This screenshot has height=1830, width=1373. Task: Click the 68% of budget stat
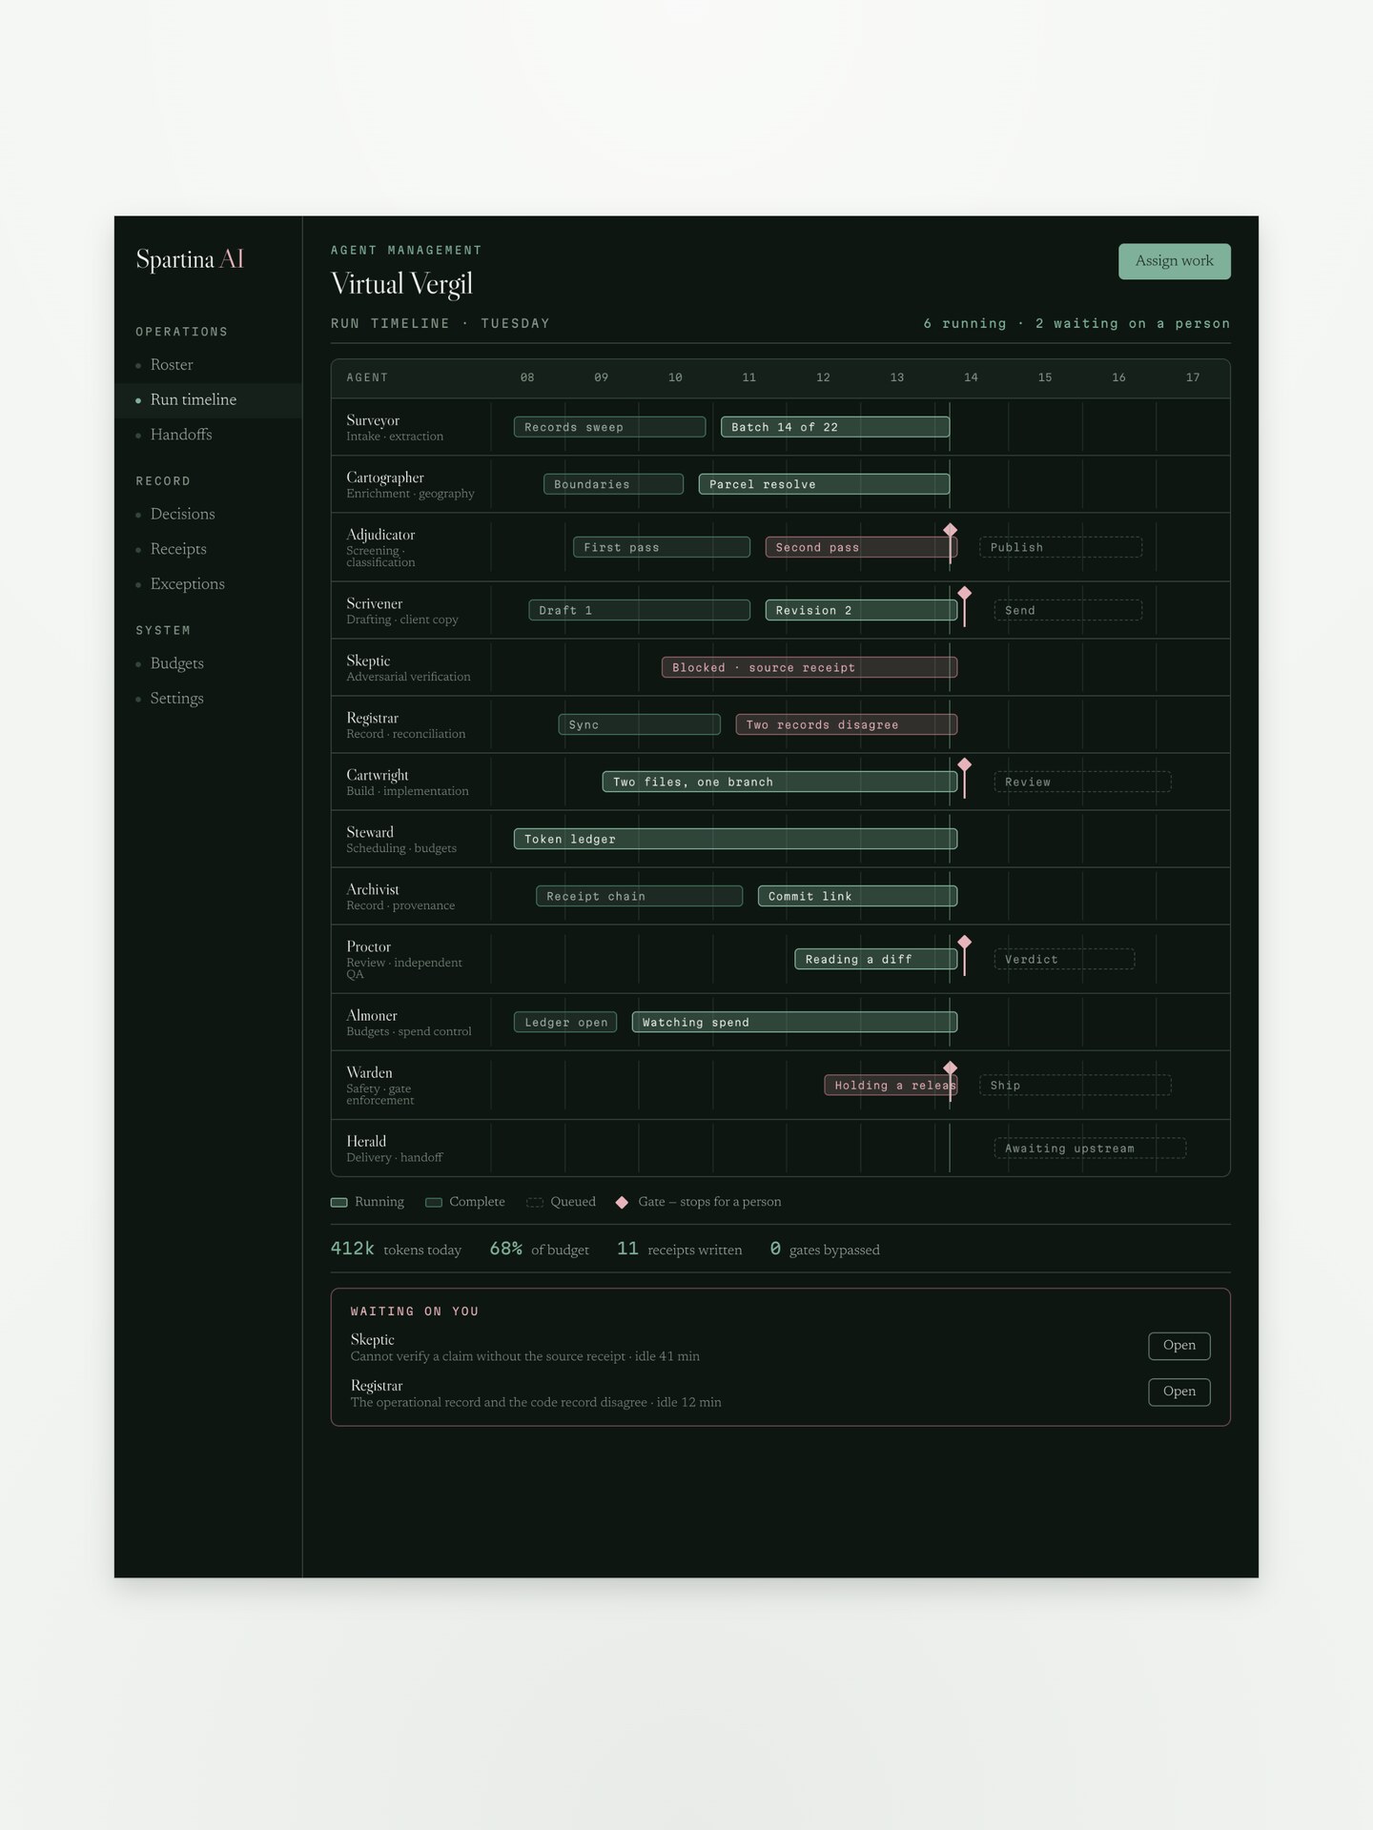539,1249
